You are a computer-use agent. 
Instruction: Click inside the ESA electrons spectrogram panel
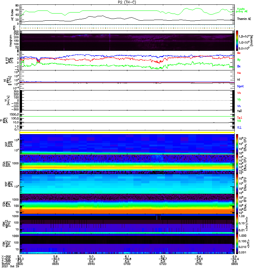[127, 204]
